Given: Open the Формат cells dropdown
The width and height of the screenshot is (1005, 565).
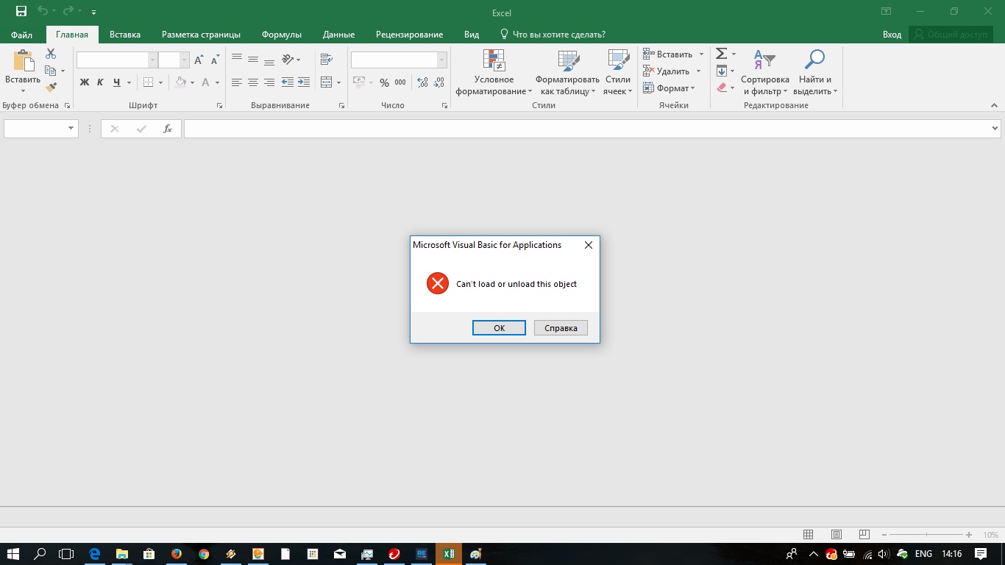Looking at the screenshot, I should click(x=669, y=88).
